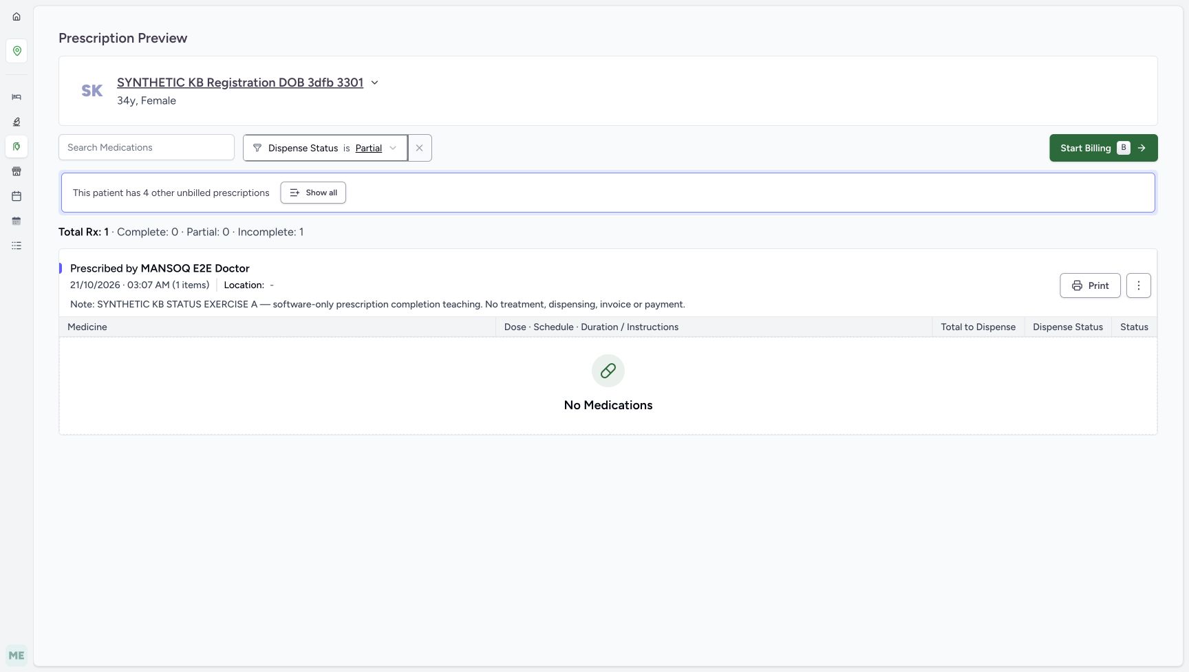Open the store front sidebar icon
The height and width of the screenshot is (672, 1189).
(17, 171)
